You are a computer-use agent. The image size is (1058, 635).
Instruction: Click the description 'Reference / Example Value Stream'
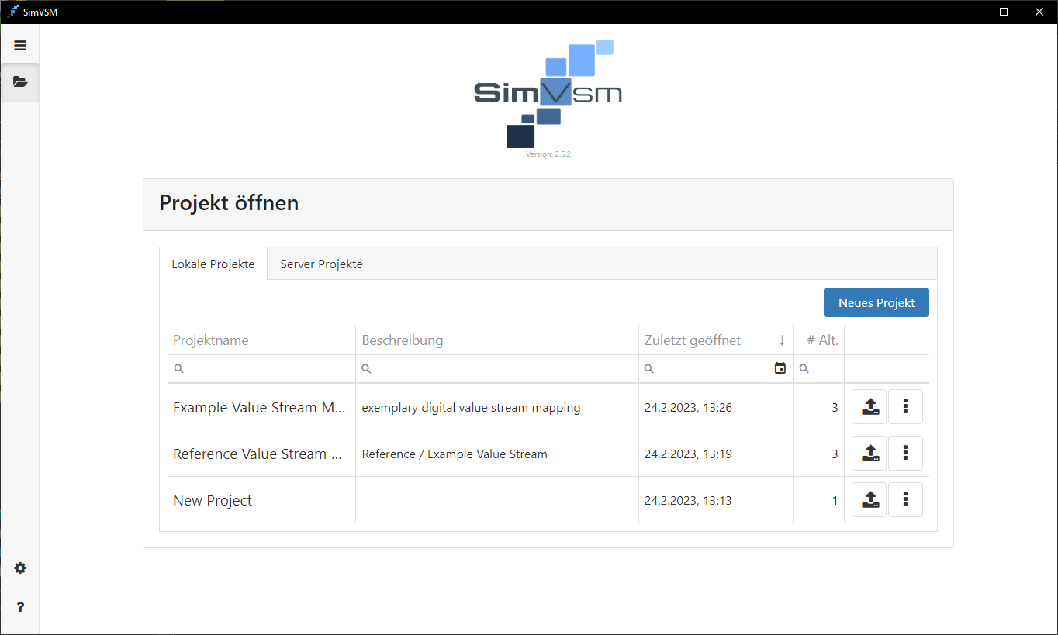(x=455, y=454)
